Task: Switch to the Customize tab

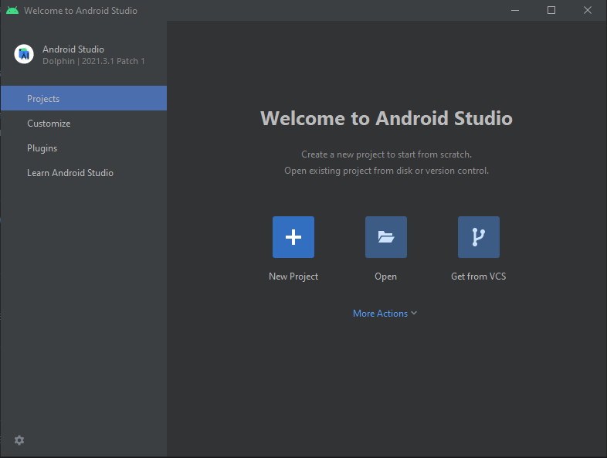Action: (x=83, y=123)
